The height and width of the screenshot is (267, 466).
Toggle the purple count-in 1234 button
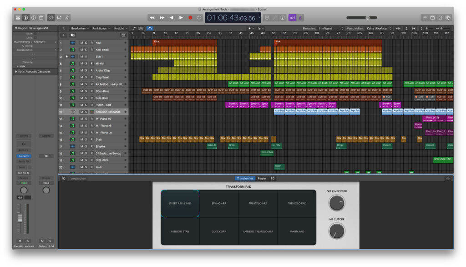tap(293, 18)
